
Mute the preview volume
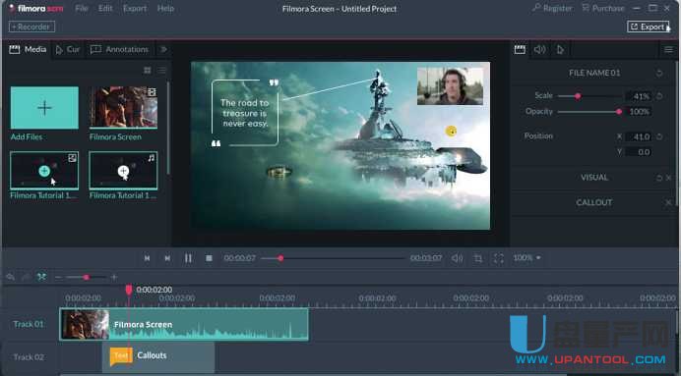coord(457,258)
